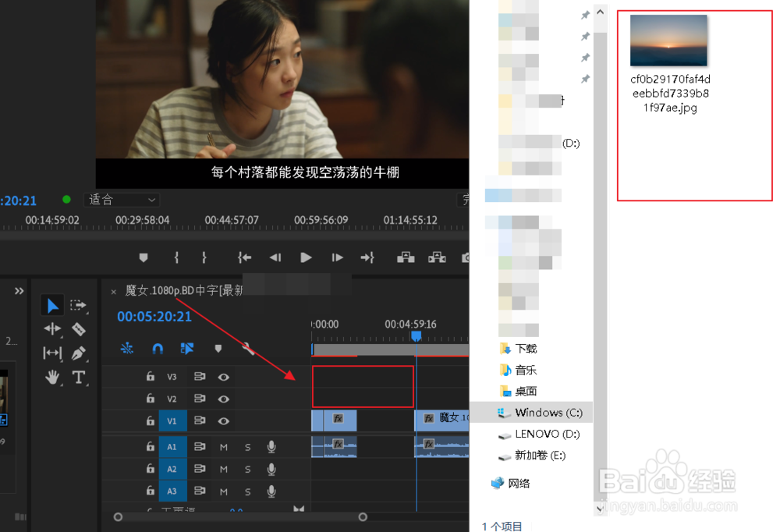Open 音乐 folder in Explorer sidebar
Viewport: 780px width, 532px height.
tap(519, 370)
